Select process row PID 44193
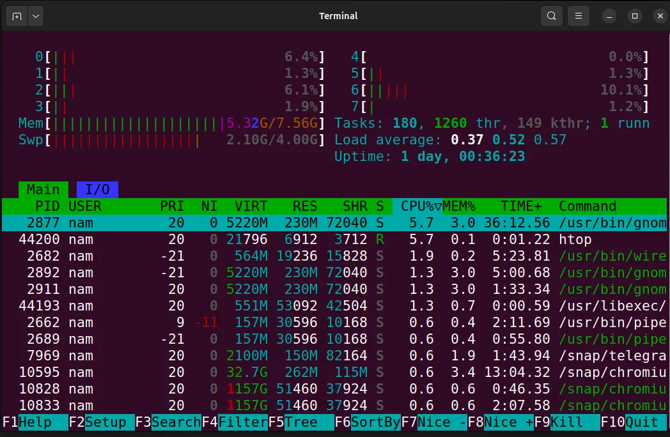The width and height of the screenshot is (670, 437). click(334, 306)
